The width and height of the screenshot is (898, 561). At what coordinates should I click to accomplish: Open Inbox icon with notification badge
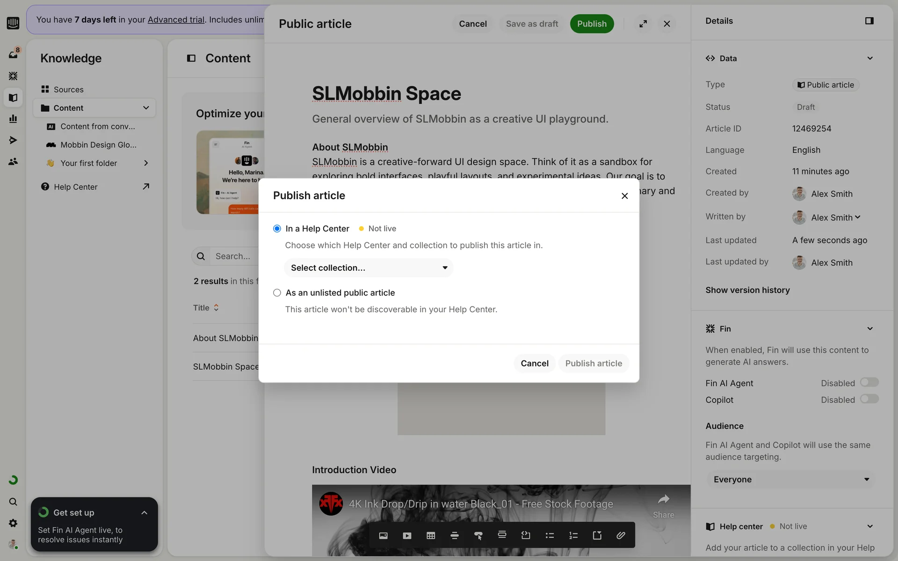pos(13,54)
